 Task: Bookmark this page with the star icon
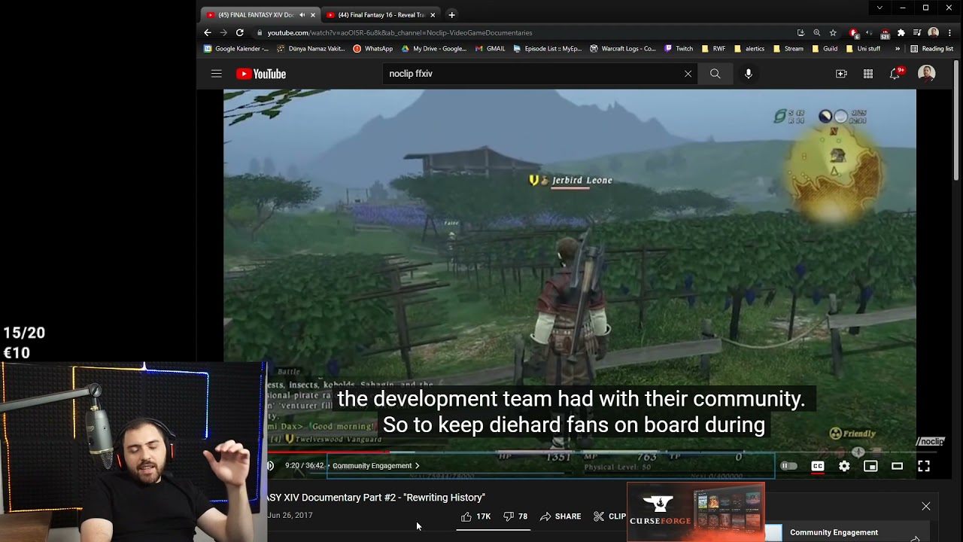(x=833, y=32)
